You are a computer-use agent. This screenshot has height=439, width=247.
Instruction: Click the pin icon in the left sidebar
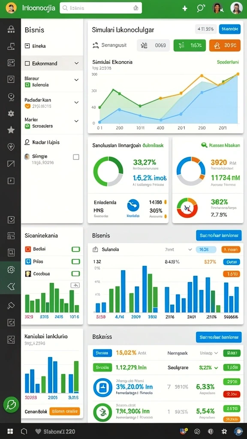(x=11, y=305)
